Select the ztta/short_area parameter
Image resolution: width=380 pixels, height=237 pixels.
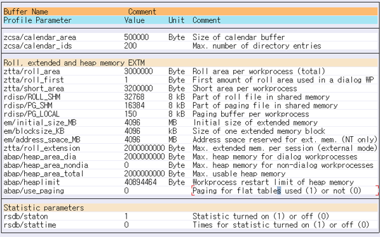pyautogui.click(x=34, y=89)
